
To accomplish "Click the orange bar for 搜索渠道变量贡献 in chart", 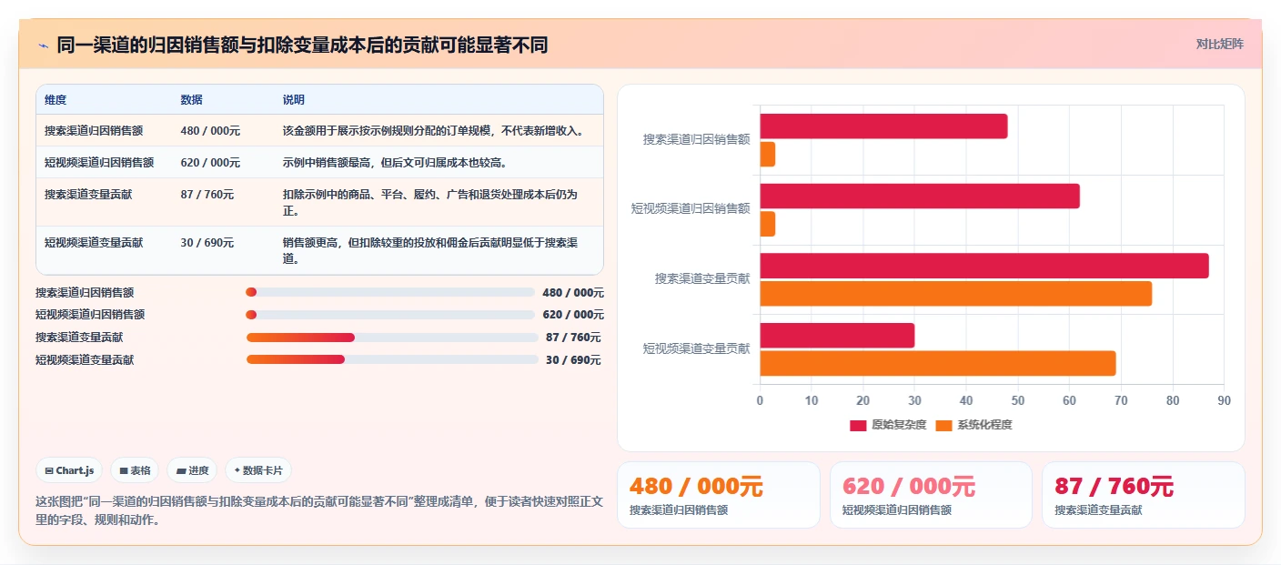I will 956,293.
